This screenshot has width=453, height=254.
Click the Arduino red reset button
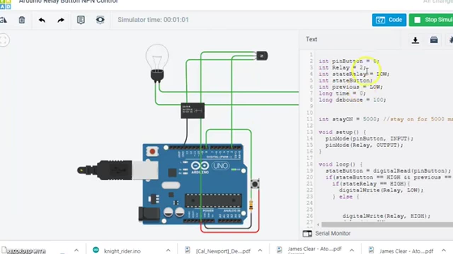153,151
